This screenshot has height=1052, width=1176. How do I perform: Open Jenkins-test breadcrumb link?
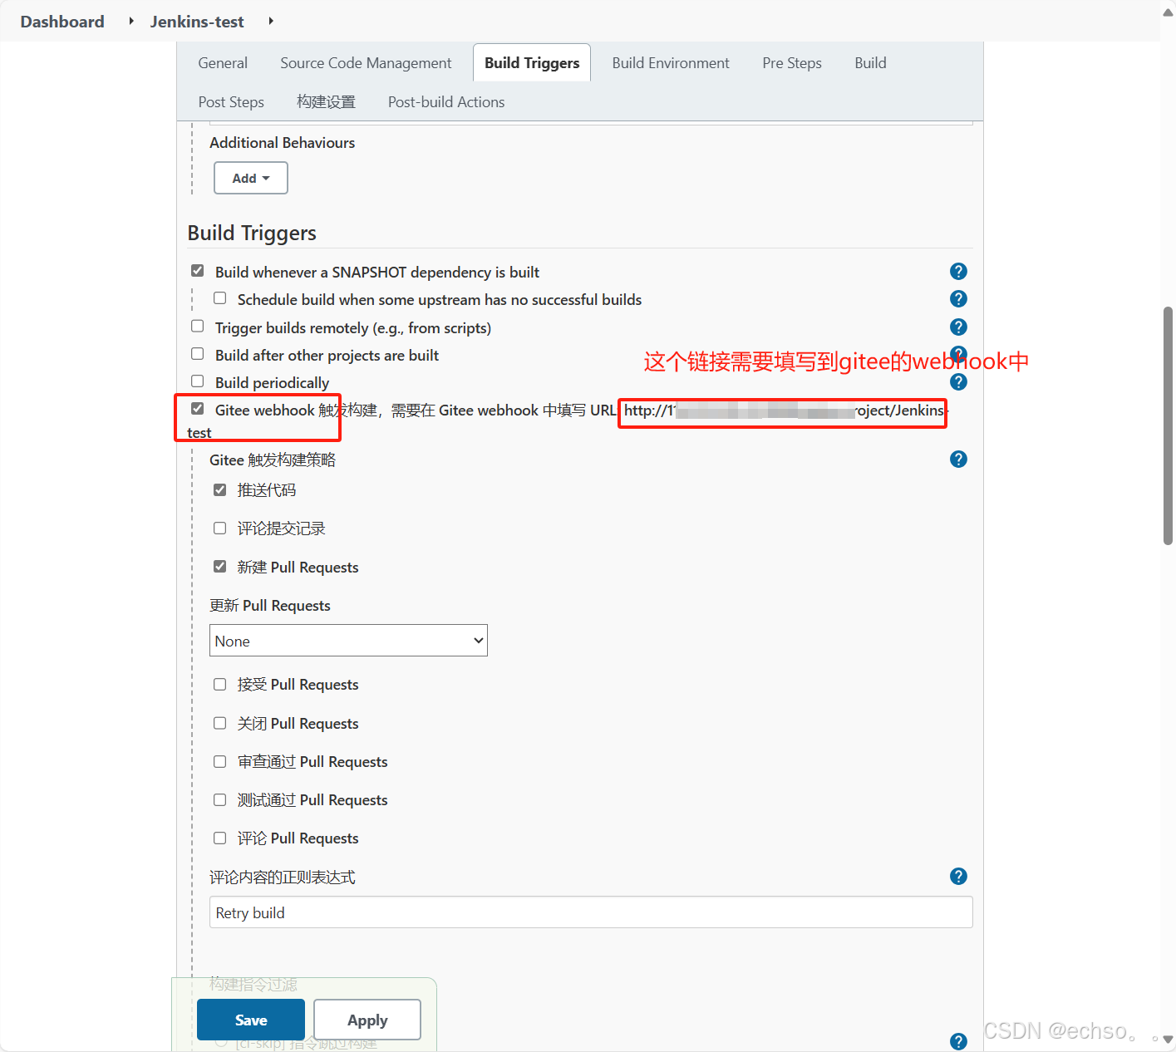click(197, 22)
